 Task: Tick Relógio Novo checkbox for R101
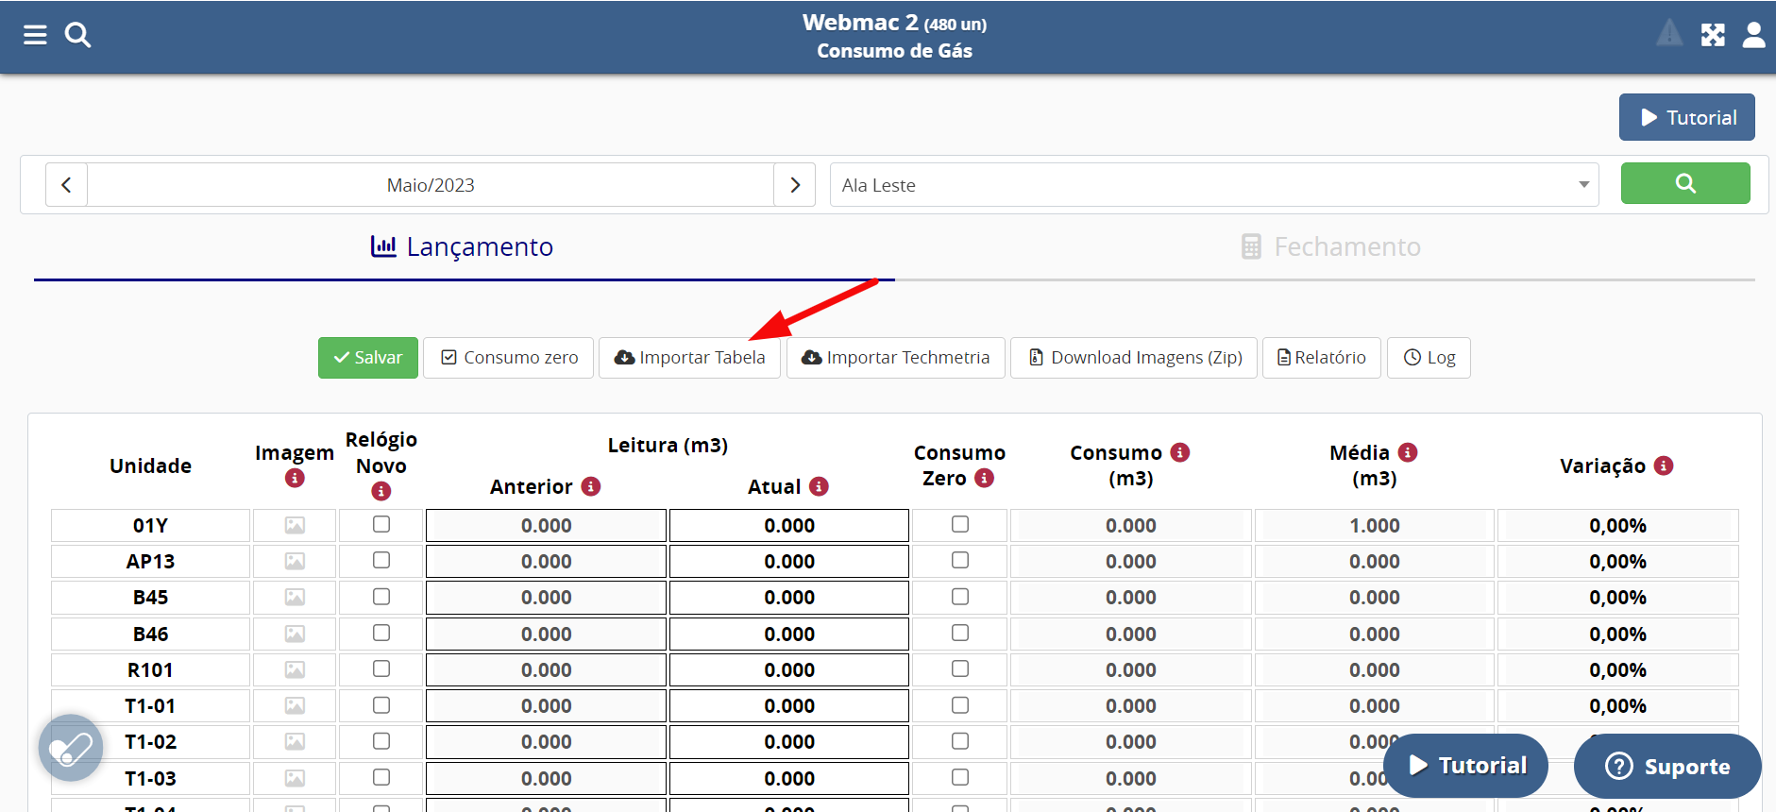coord(381,669)
